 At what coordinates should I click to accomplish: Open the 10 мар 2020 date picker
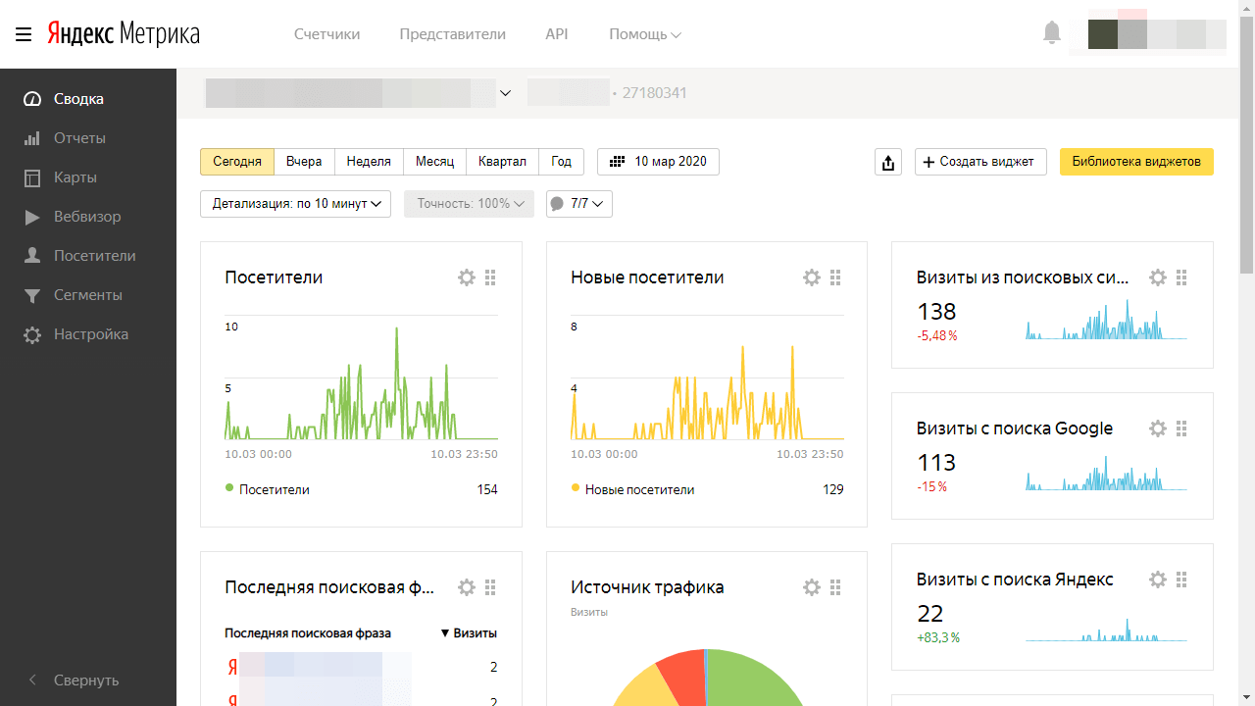pos(658,162)
